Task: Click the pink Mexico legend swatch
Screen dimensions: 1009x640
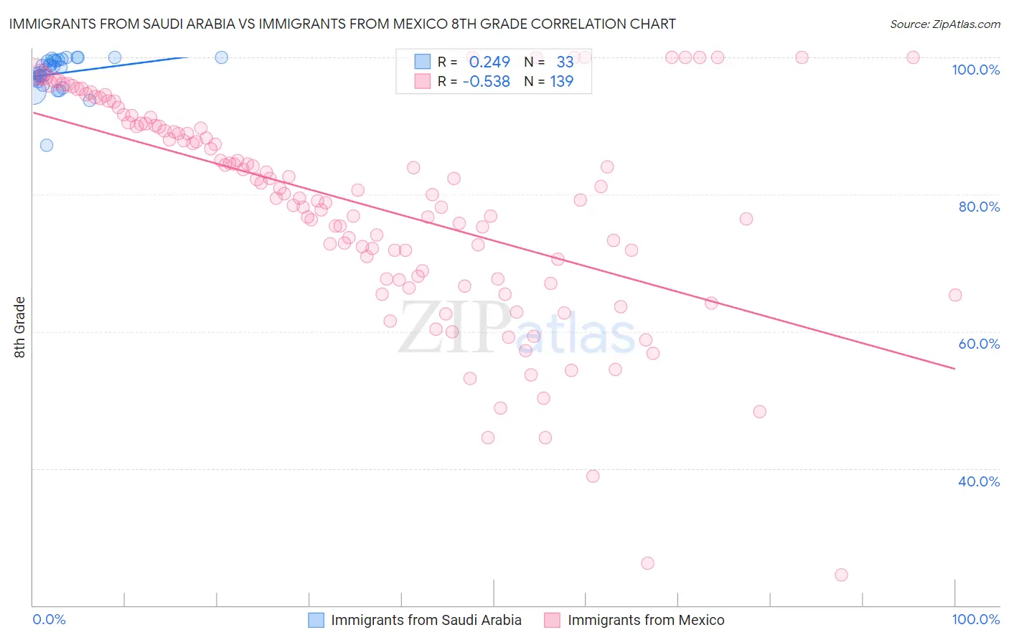Action: pos(552,620)
